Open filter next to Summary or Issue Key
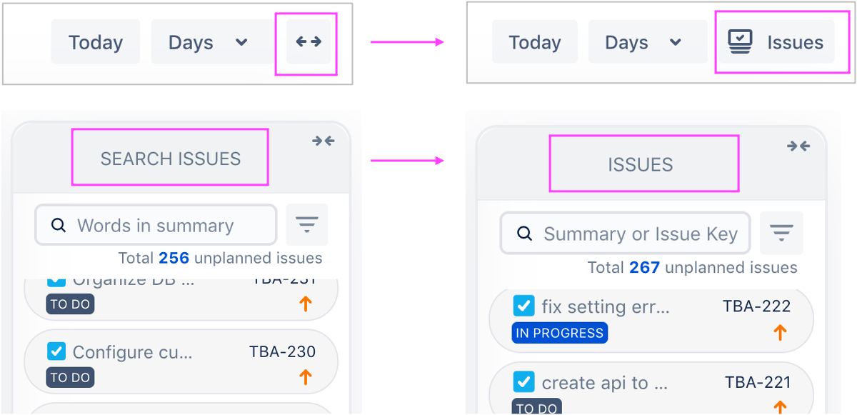 tap(781, 233)
